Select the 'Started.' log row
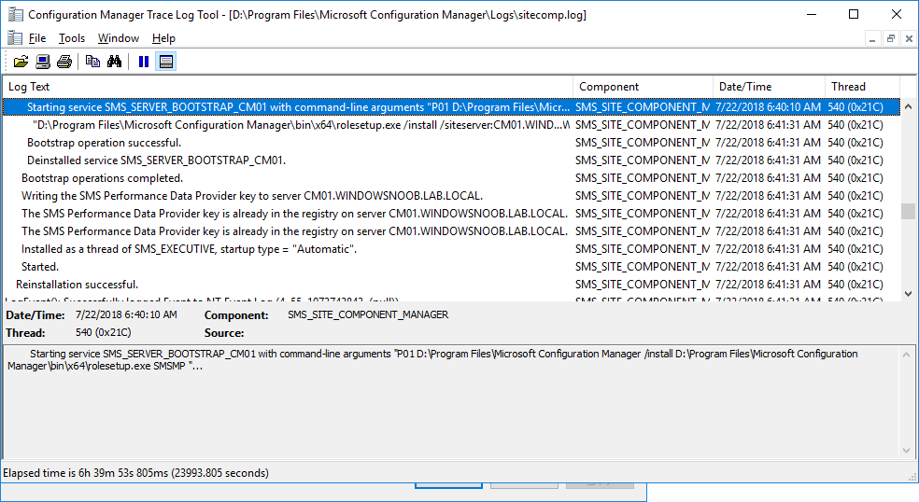 click(x=451, y=267)
